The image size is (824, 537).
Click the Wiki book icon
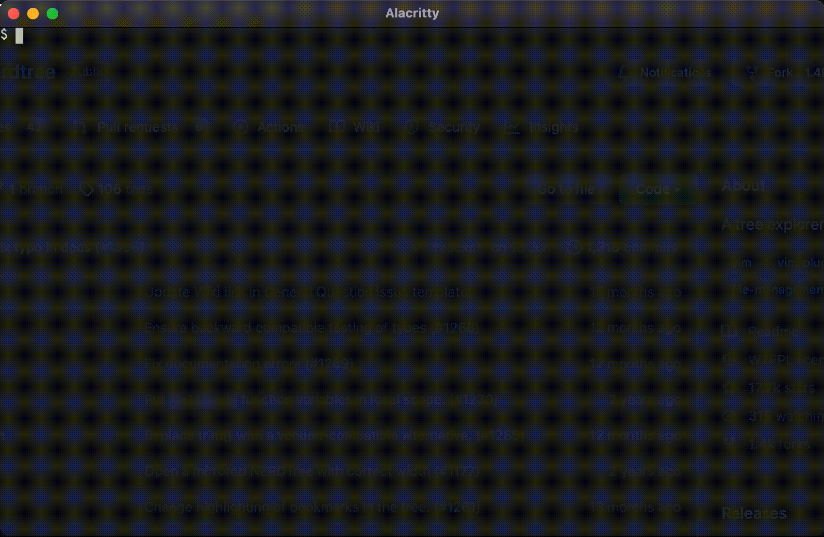pyautogui.click(x=336, y=127)
